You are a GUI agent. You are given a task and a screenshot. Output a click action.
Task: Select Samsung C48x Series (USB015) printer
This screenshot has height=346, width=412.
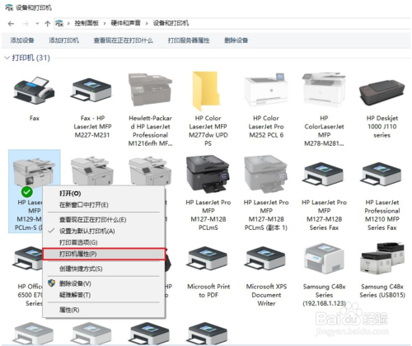(x=382, y=259)
